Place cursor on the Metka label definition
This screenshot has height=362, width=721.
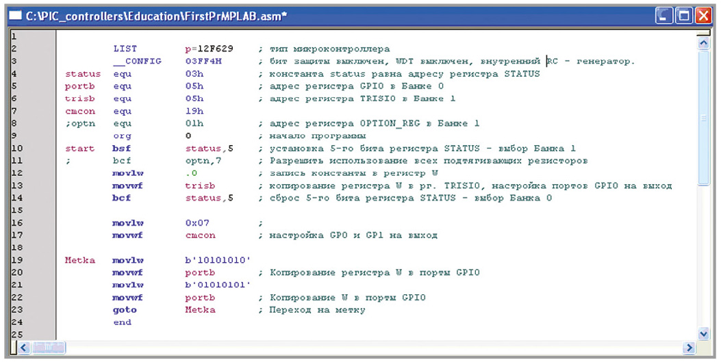(78, 260)
